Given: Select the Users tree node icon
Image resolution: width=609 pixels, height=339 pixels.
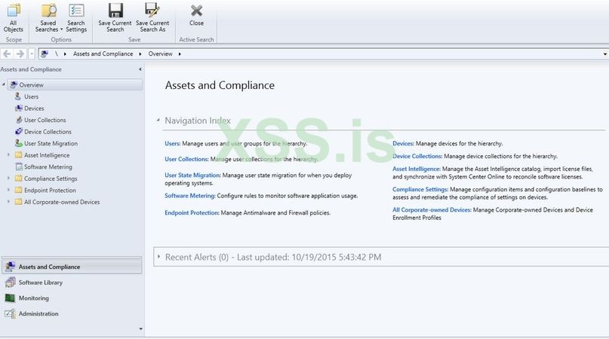Looking at the screenshot, I should click(18, 96).
